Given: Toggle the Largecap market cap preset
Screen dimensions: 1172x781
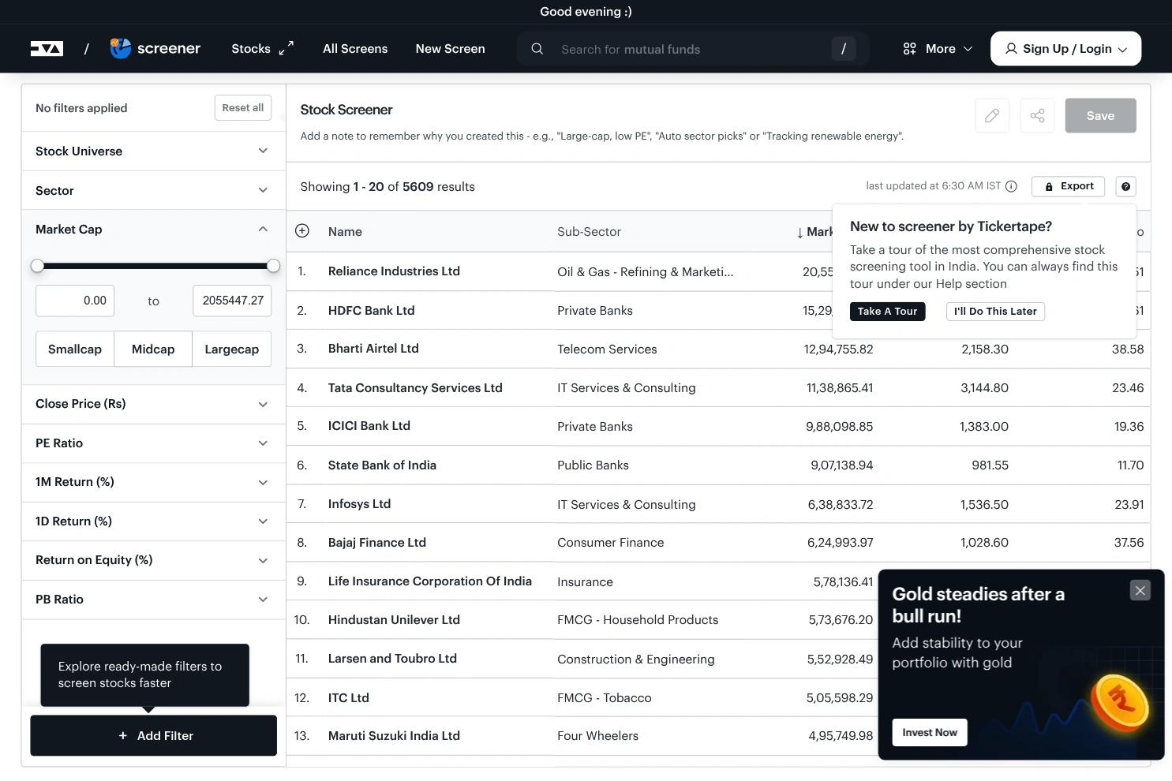Looking at the screenshot, I should (x=231, y=349).
